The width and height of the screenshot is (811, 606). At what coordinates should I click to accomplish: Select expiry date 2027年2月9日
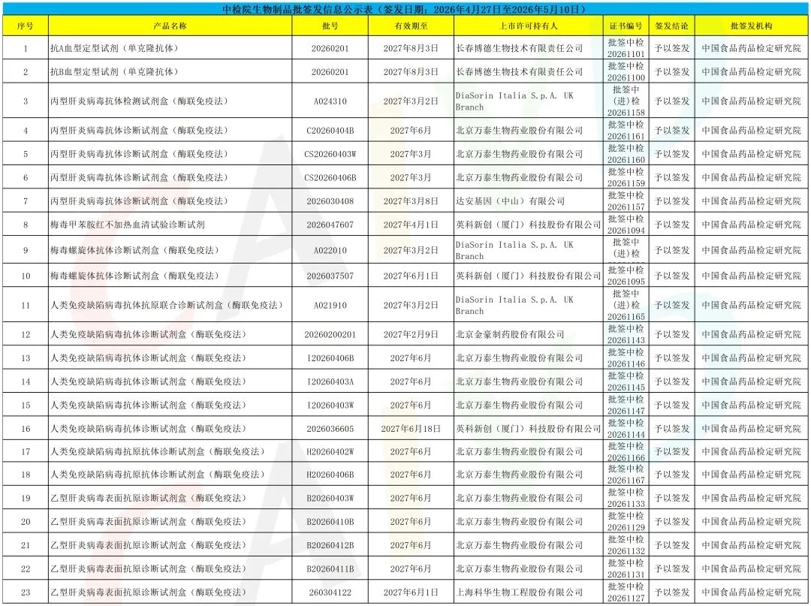[x=411, y=335]
